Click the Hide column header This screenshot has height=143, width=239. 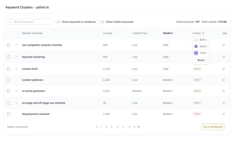click(x=225, y=33)
